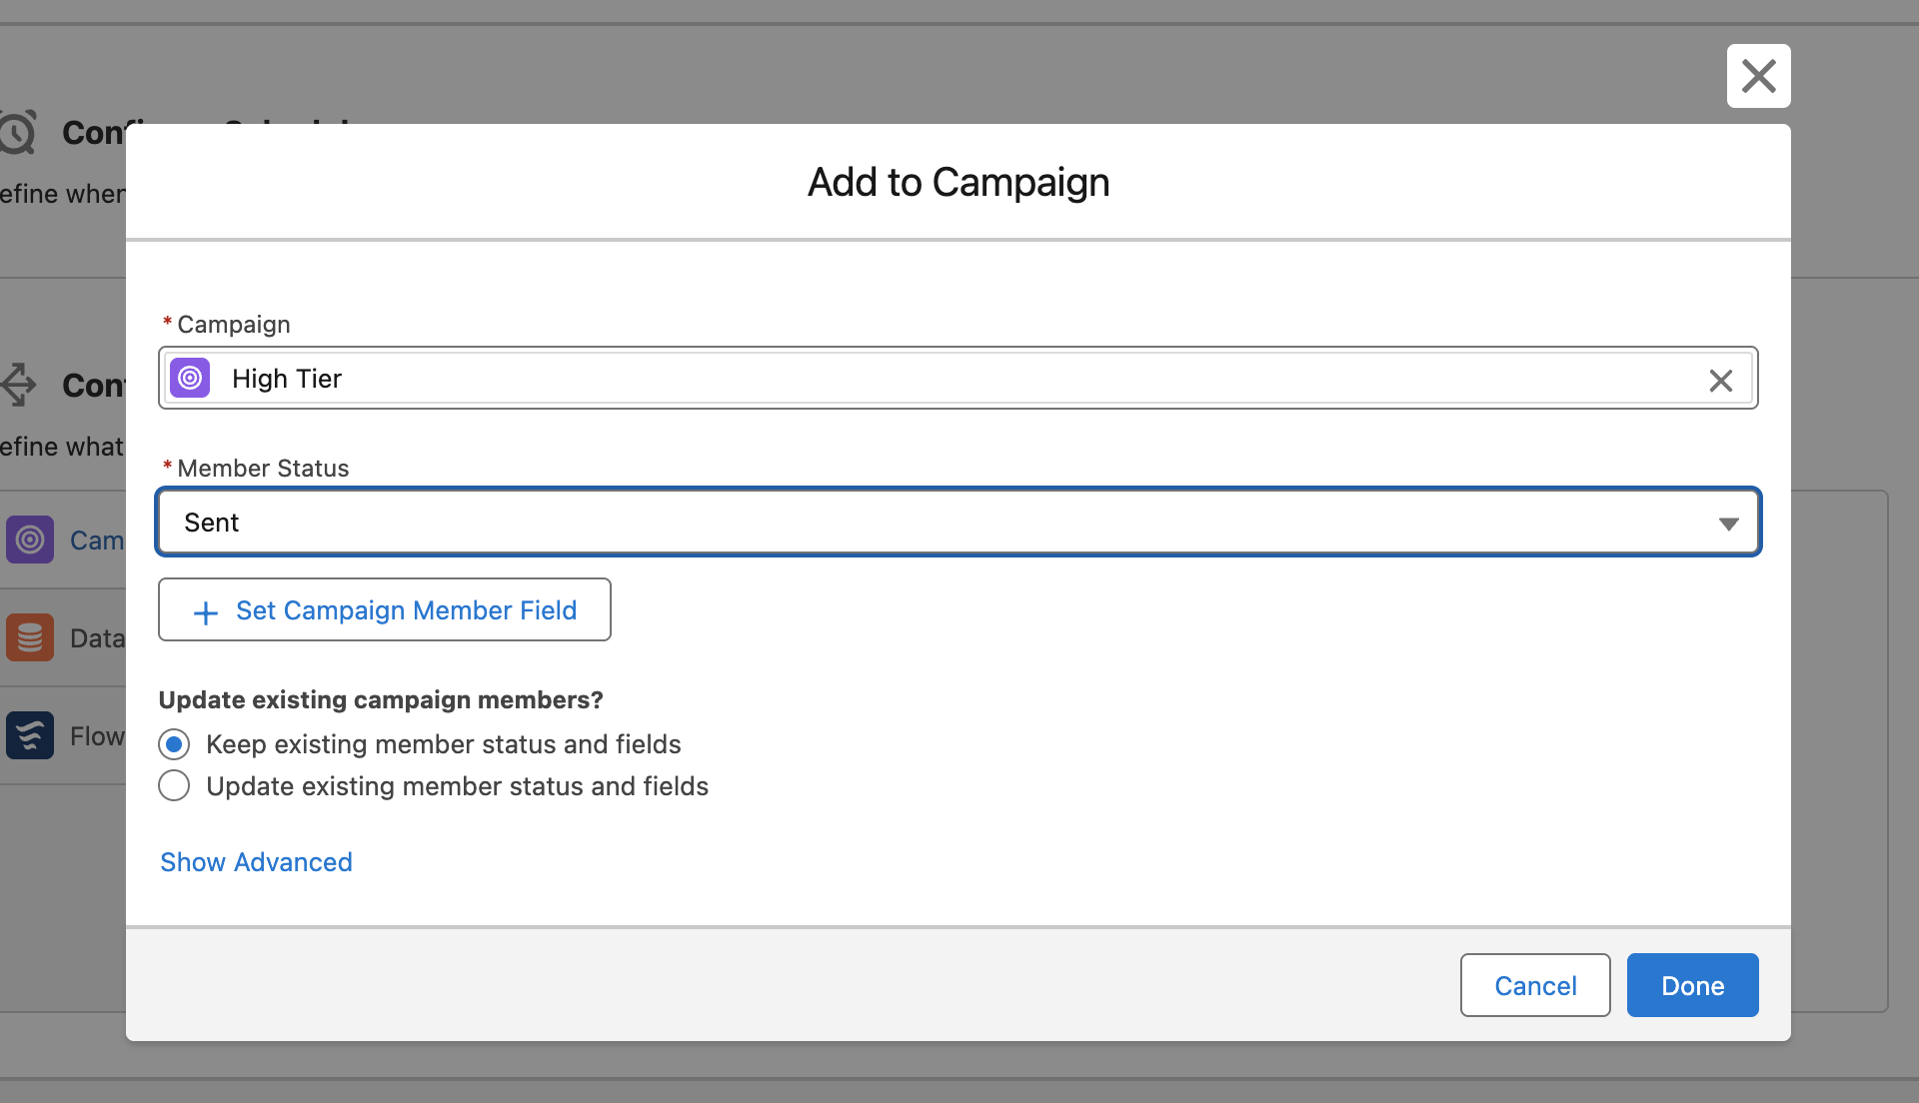
Task: Select Update existing member status and fields
Action: (x=174, y=786)
